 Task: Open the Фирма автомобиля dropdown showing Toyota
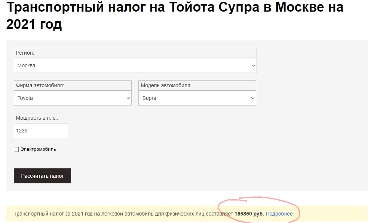coord(73,98)
